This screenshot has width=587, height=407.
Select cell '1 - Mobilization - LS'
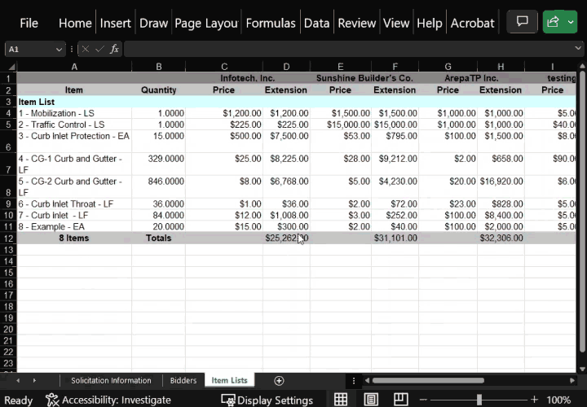pos(74,113)
